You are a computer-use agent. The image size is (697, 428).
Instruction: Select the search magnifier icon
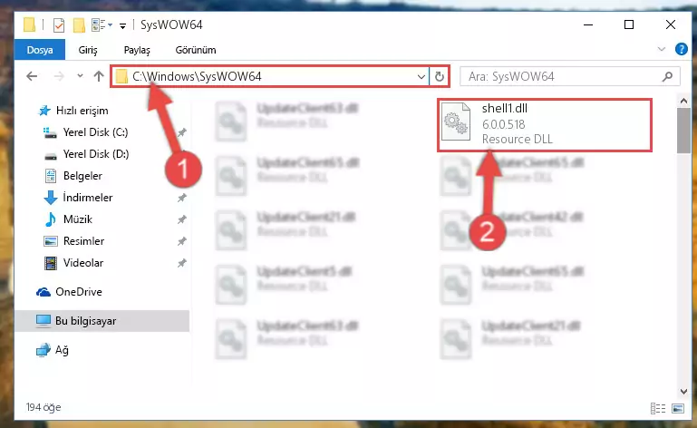pyautogui.click(x=667, y=76)
